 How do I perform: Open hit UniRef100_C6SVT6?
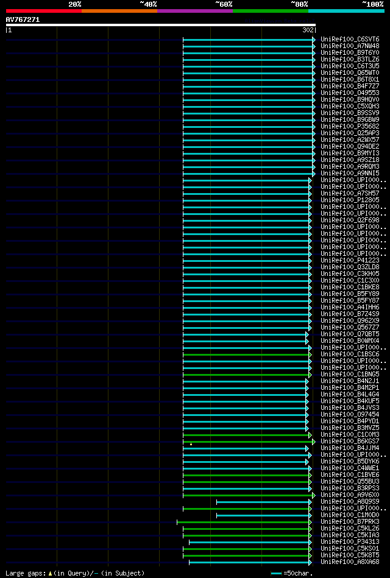(350, 40)
